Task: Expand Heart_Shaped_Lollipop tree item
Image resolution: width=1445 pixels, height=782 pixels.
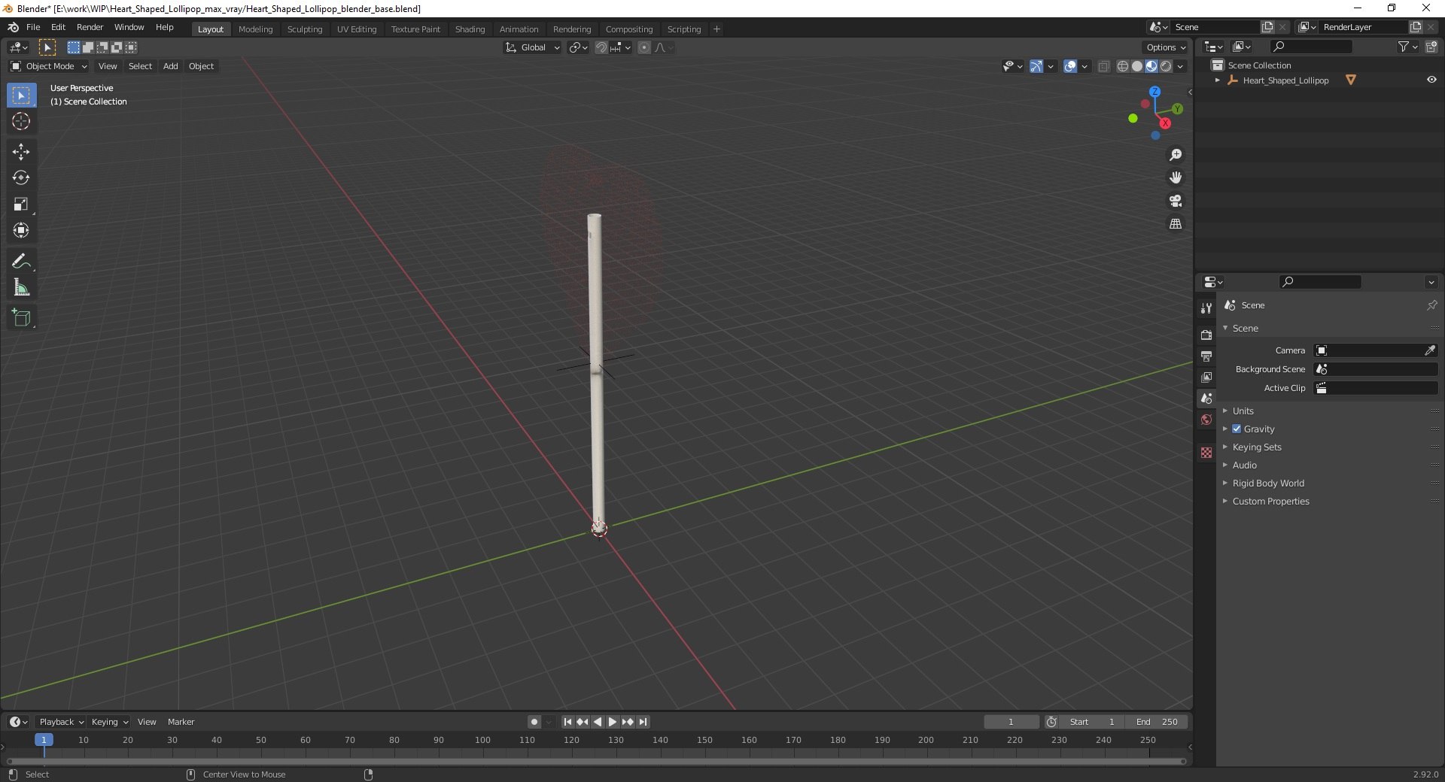Action: pyautogui.click(x=1217, y=80)
